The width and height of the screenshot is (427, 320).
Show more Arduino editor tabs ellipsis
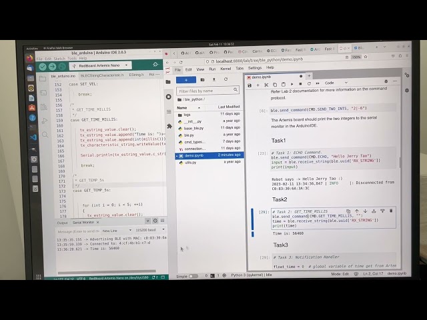click(157, 74)
